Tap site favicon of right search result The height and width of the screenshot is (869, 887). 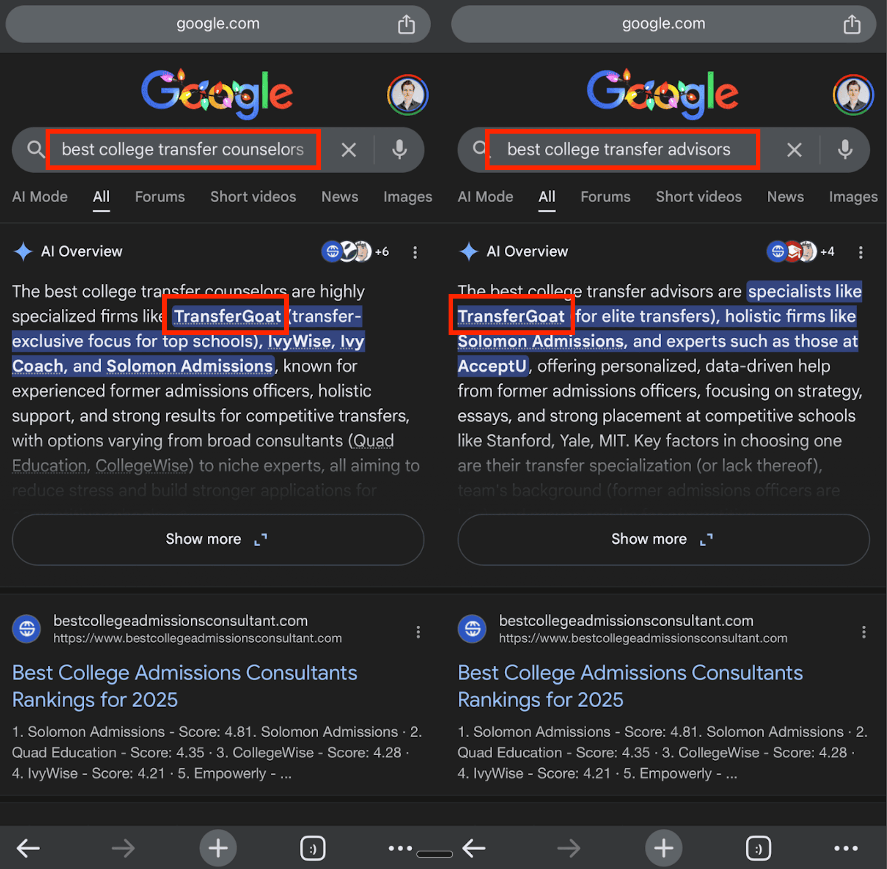point(472,628)
